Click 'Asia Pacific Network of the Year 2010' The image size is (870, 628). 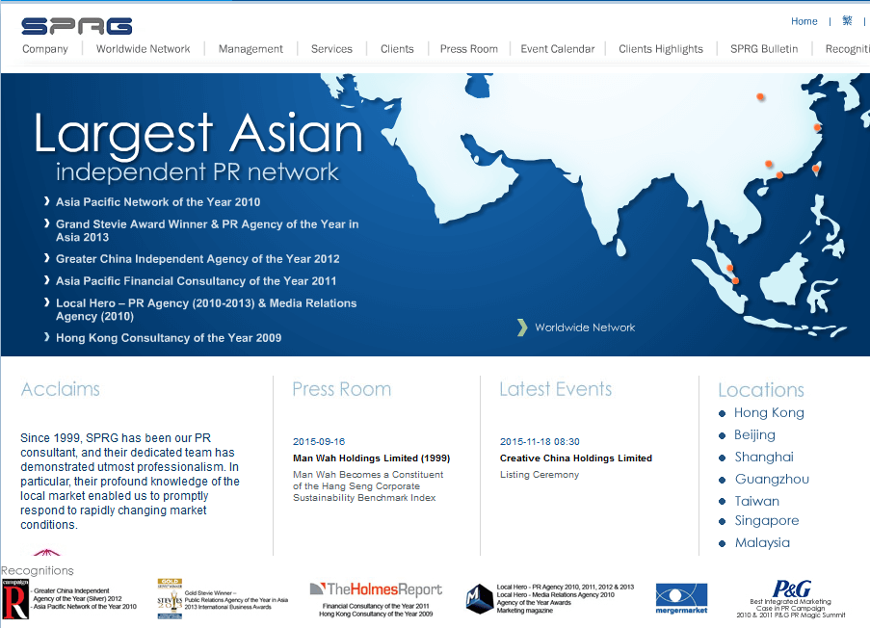pyautogui.click(x=158, y=202)
